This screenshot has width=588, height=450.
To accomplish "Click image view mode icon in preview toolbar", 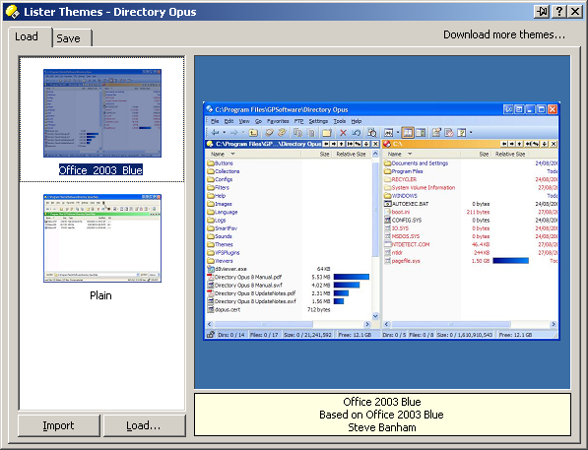I will coord(388,132).
